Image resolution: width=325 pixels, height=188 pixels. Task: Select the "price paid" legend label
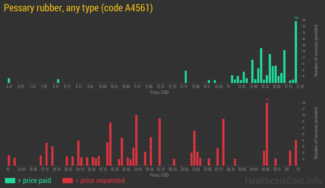pyautogui.click(x=34, y=180)
